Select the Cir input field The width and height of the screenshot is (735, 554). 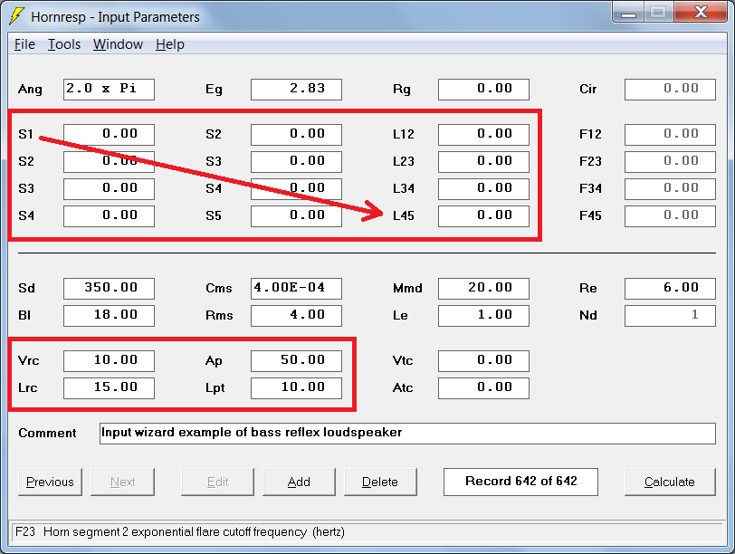671,90
